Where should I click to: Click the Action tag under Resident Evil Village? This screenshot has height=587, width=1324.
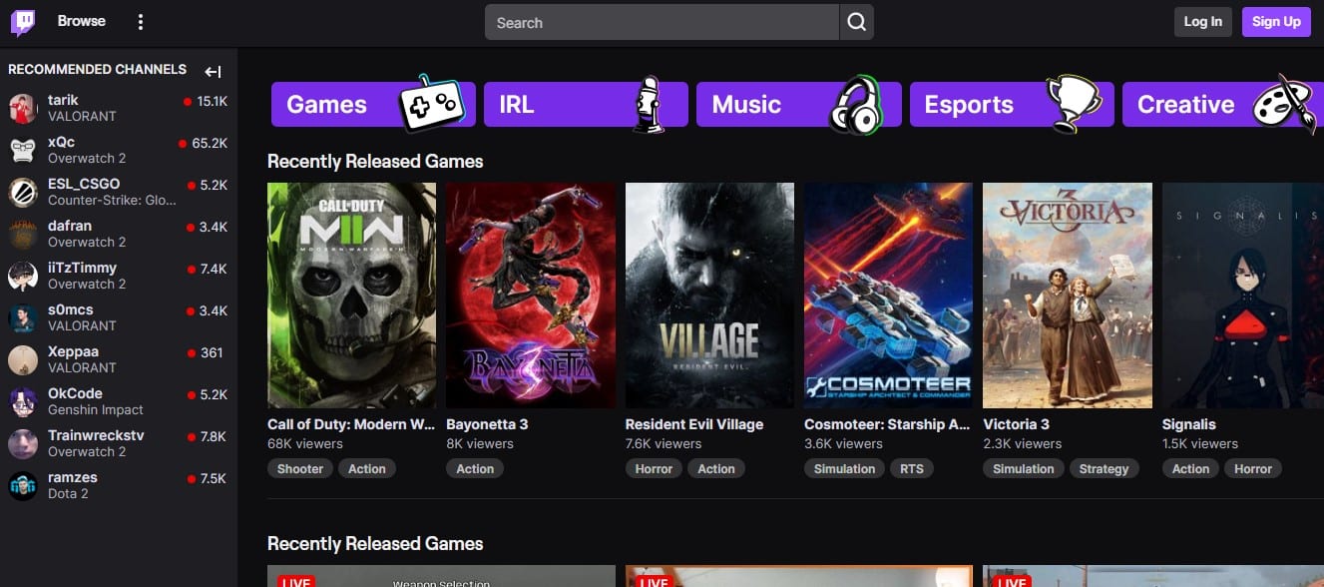coord(716,468)
